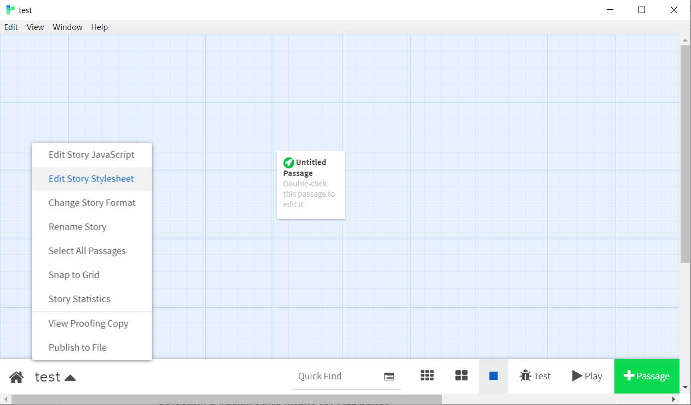Click the horizontal scrollbar thumb
The width and height of the screenshot is (691, 405).
pos(227,400)
